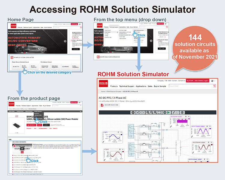Click the third magnifier zoom-area icon
225x180 pixels.
pos(155,112)
